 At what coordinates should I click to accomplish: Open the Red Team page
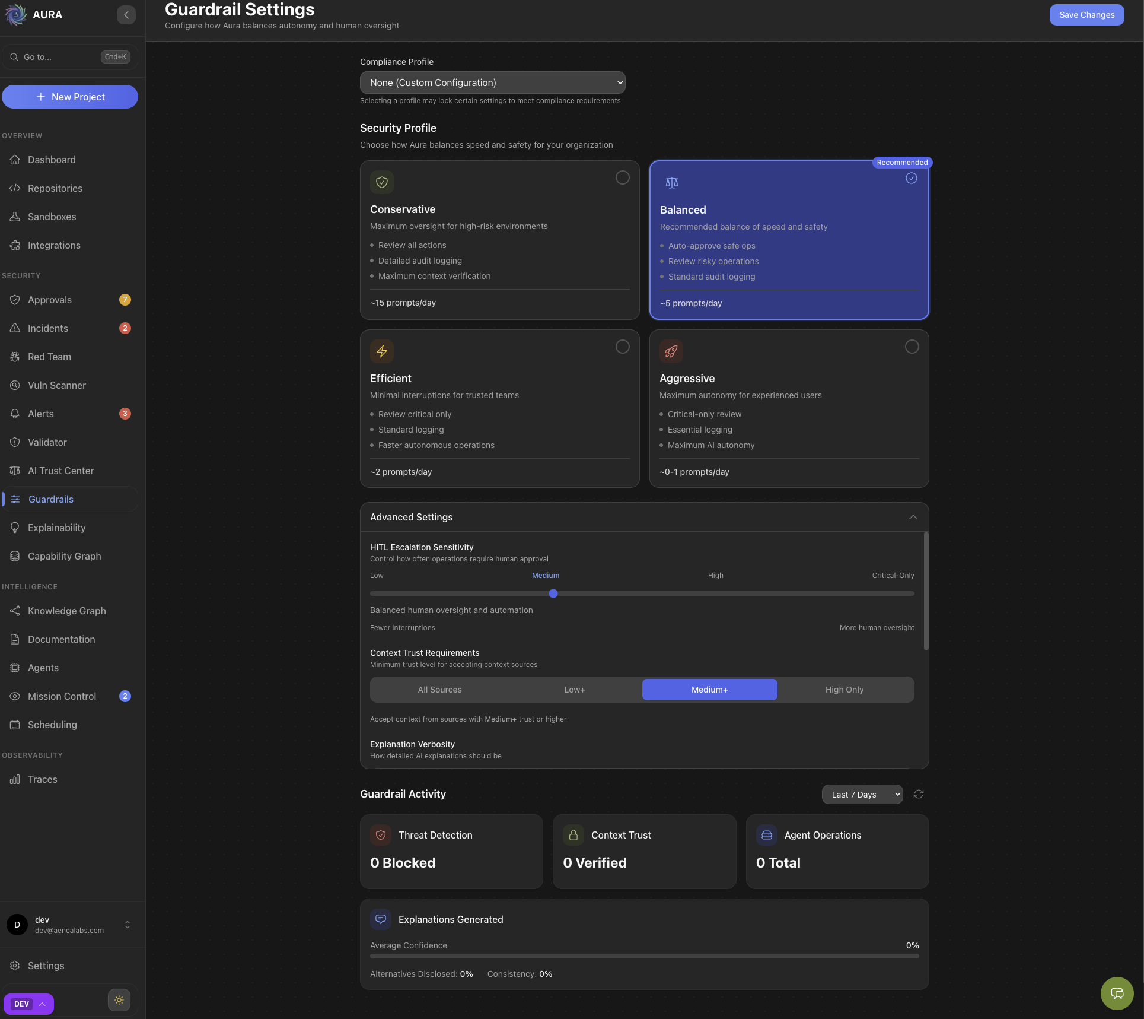point(70,357)
